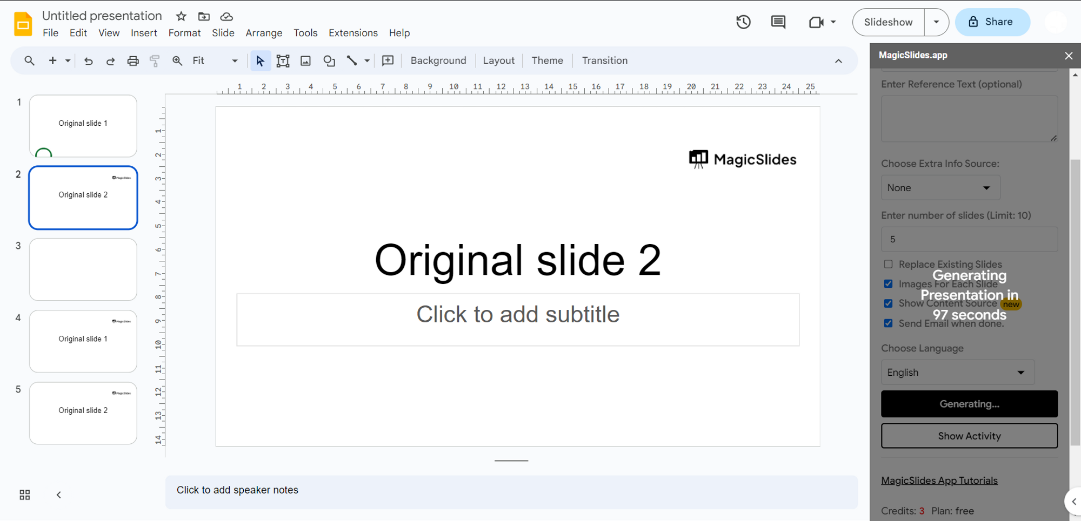Image resolution: width=1081 pixels, height=521 pixels.
Task: Click the Show Activity button
Action: (969, 436)
